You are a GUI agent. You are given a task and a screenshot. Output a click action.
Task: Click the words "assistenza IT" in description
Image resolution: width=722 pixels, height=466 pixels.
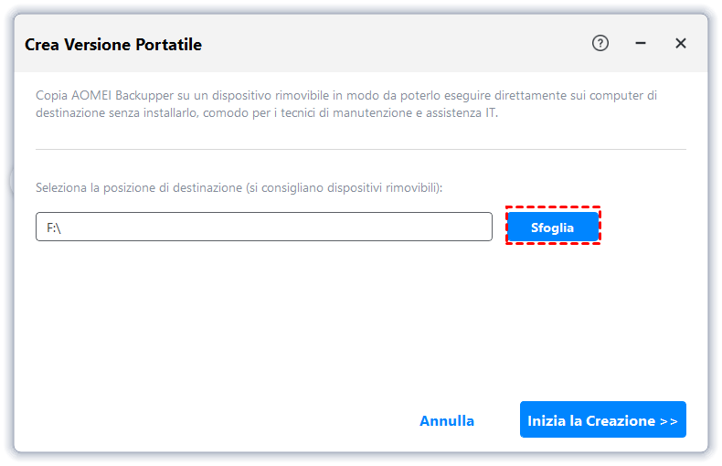(464, 113)
